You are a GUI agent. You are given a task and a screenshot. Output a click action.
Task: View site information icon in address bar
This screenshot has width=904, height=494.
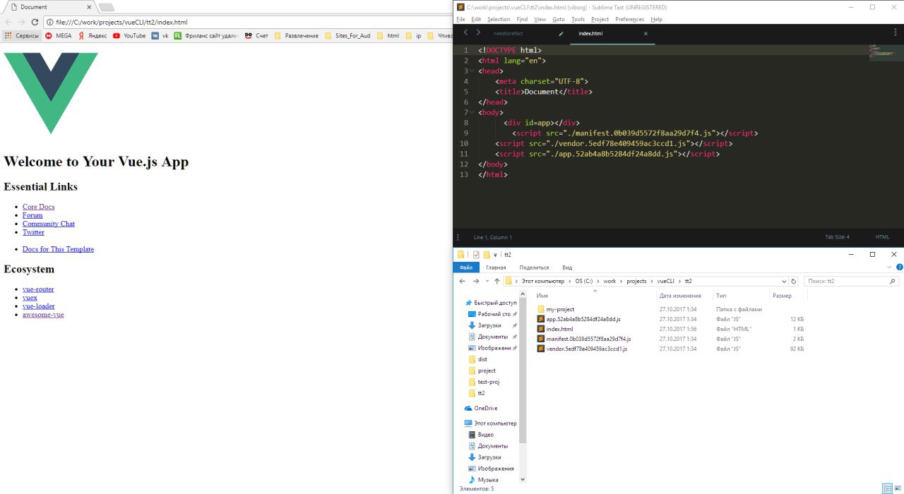pyautogui.click(x=49, y=23)
